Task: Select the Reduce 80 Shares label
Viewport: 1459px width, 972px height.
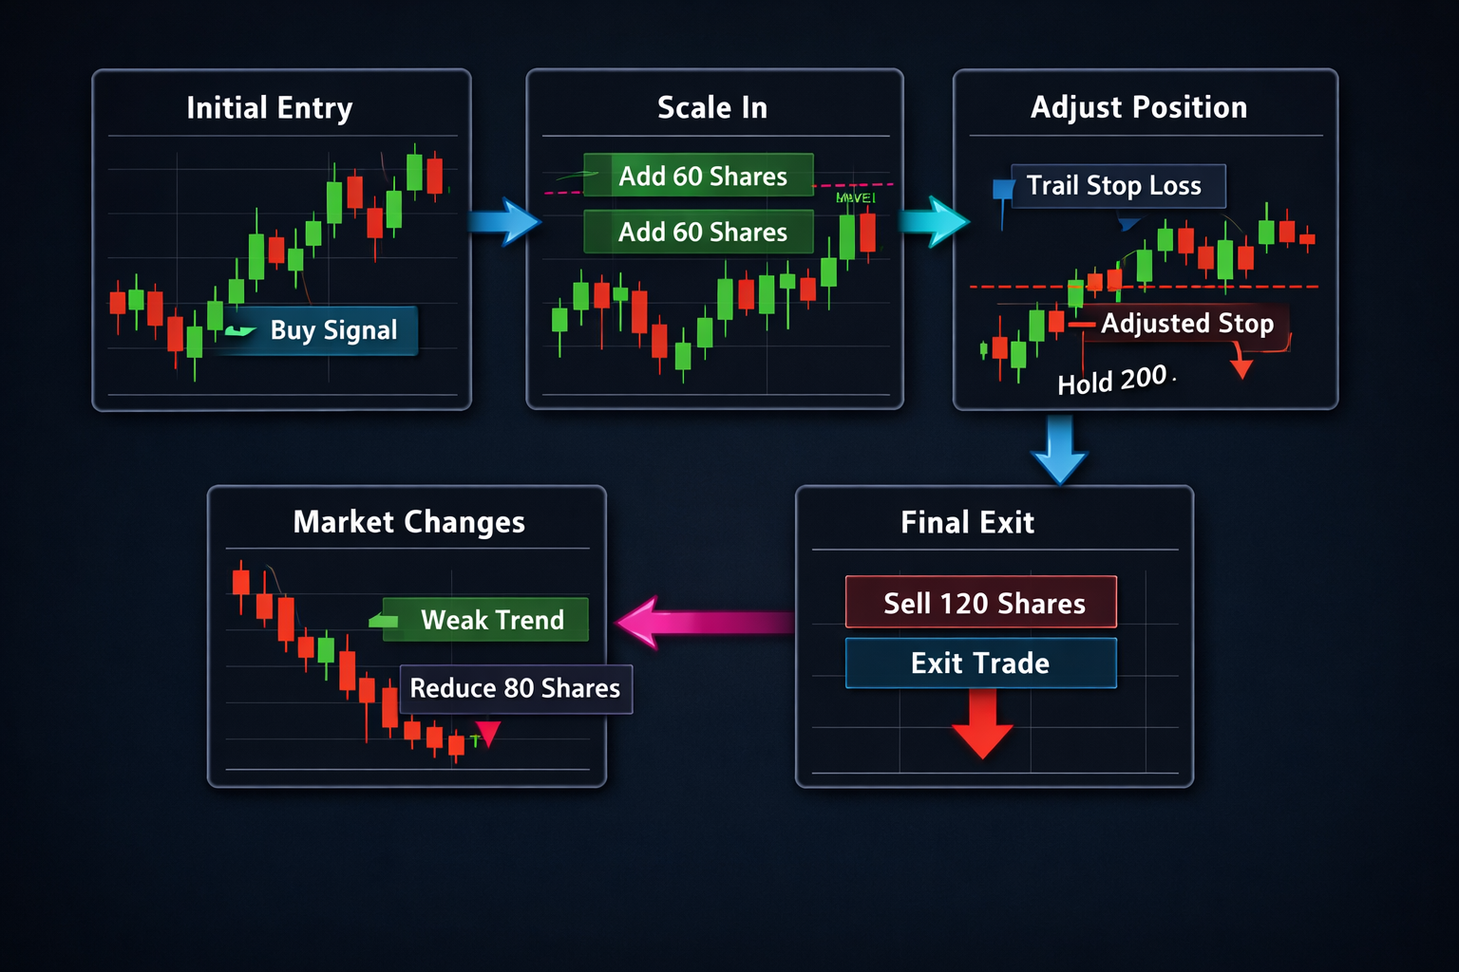Action: [x=516, y=688]
